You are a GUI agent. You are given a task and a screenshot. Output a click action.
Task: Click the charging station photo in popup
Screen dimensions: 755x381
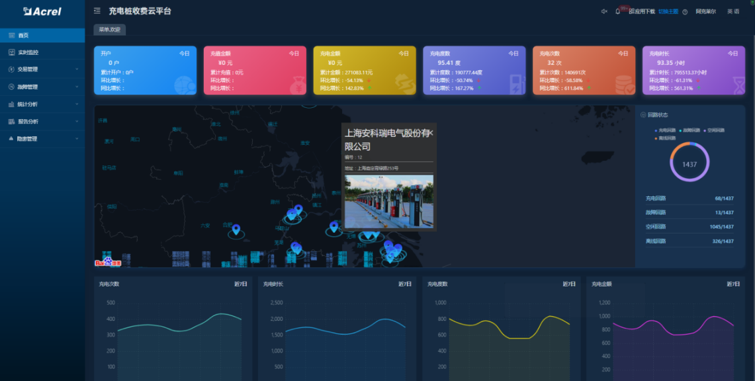[x=388, y=202]
